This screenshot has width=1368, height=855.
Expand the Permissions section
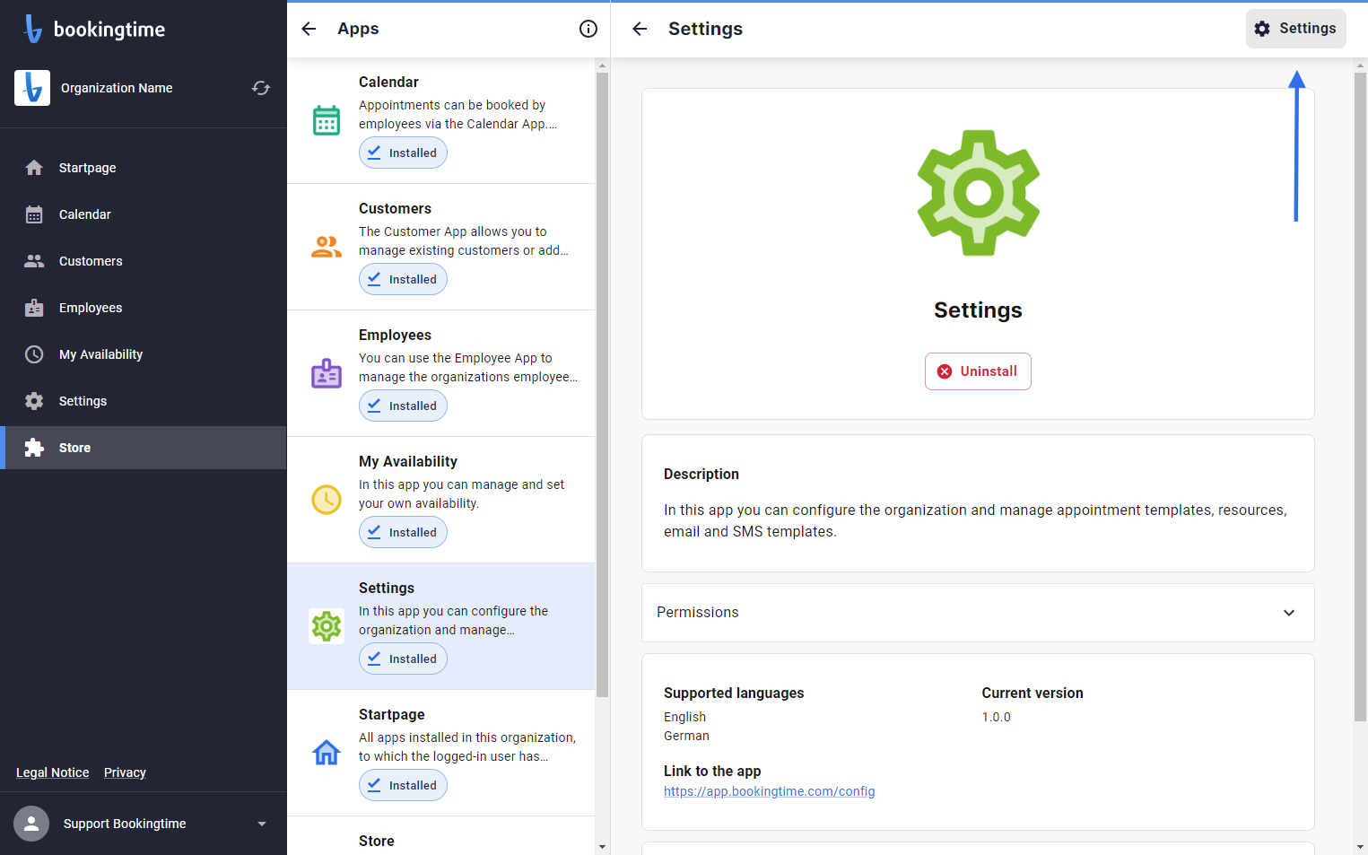(x=978, y=613)
